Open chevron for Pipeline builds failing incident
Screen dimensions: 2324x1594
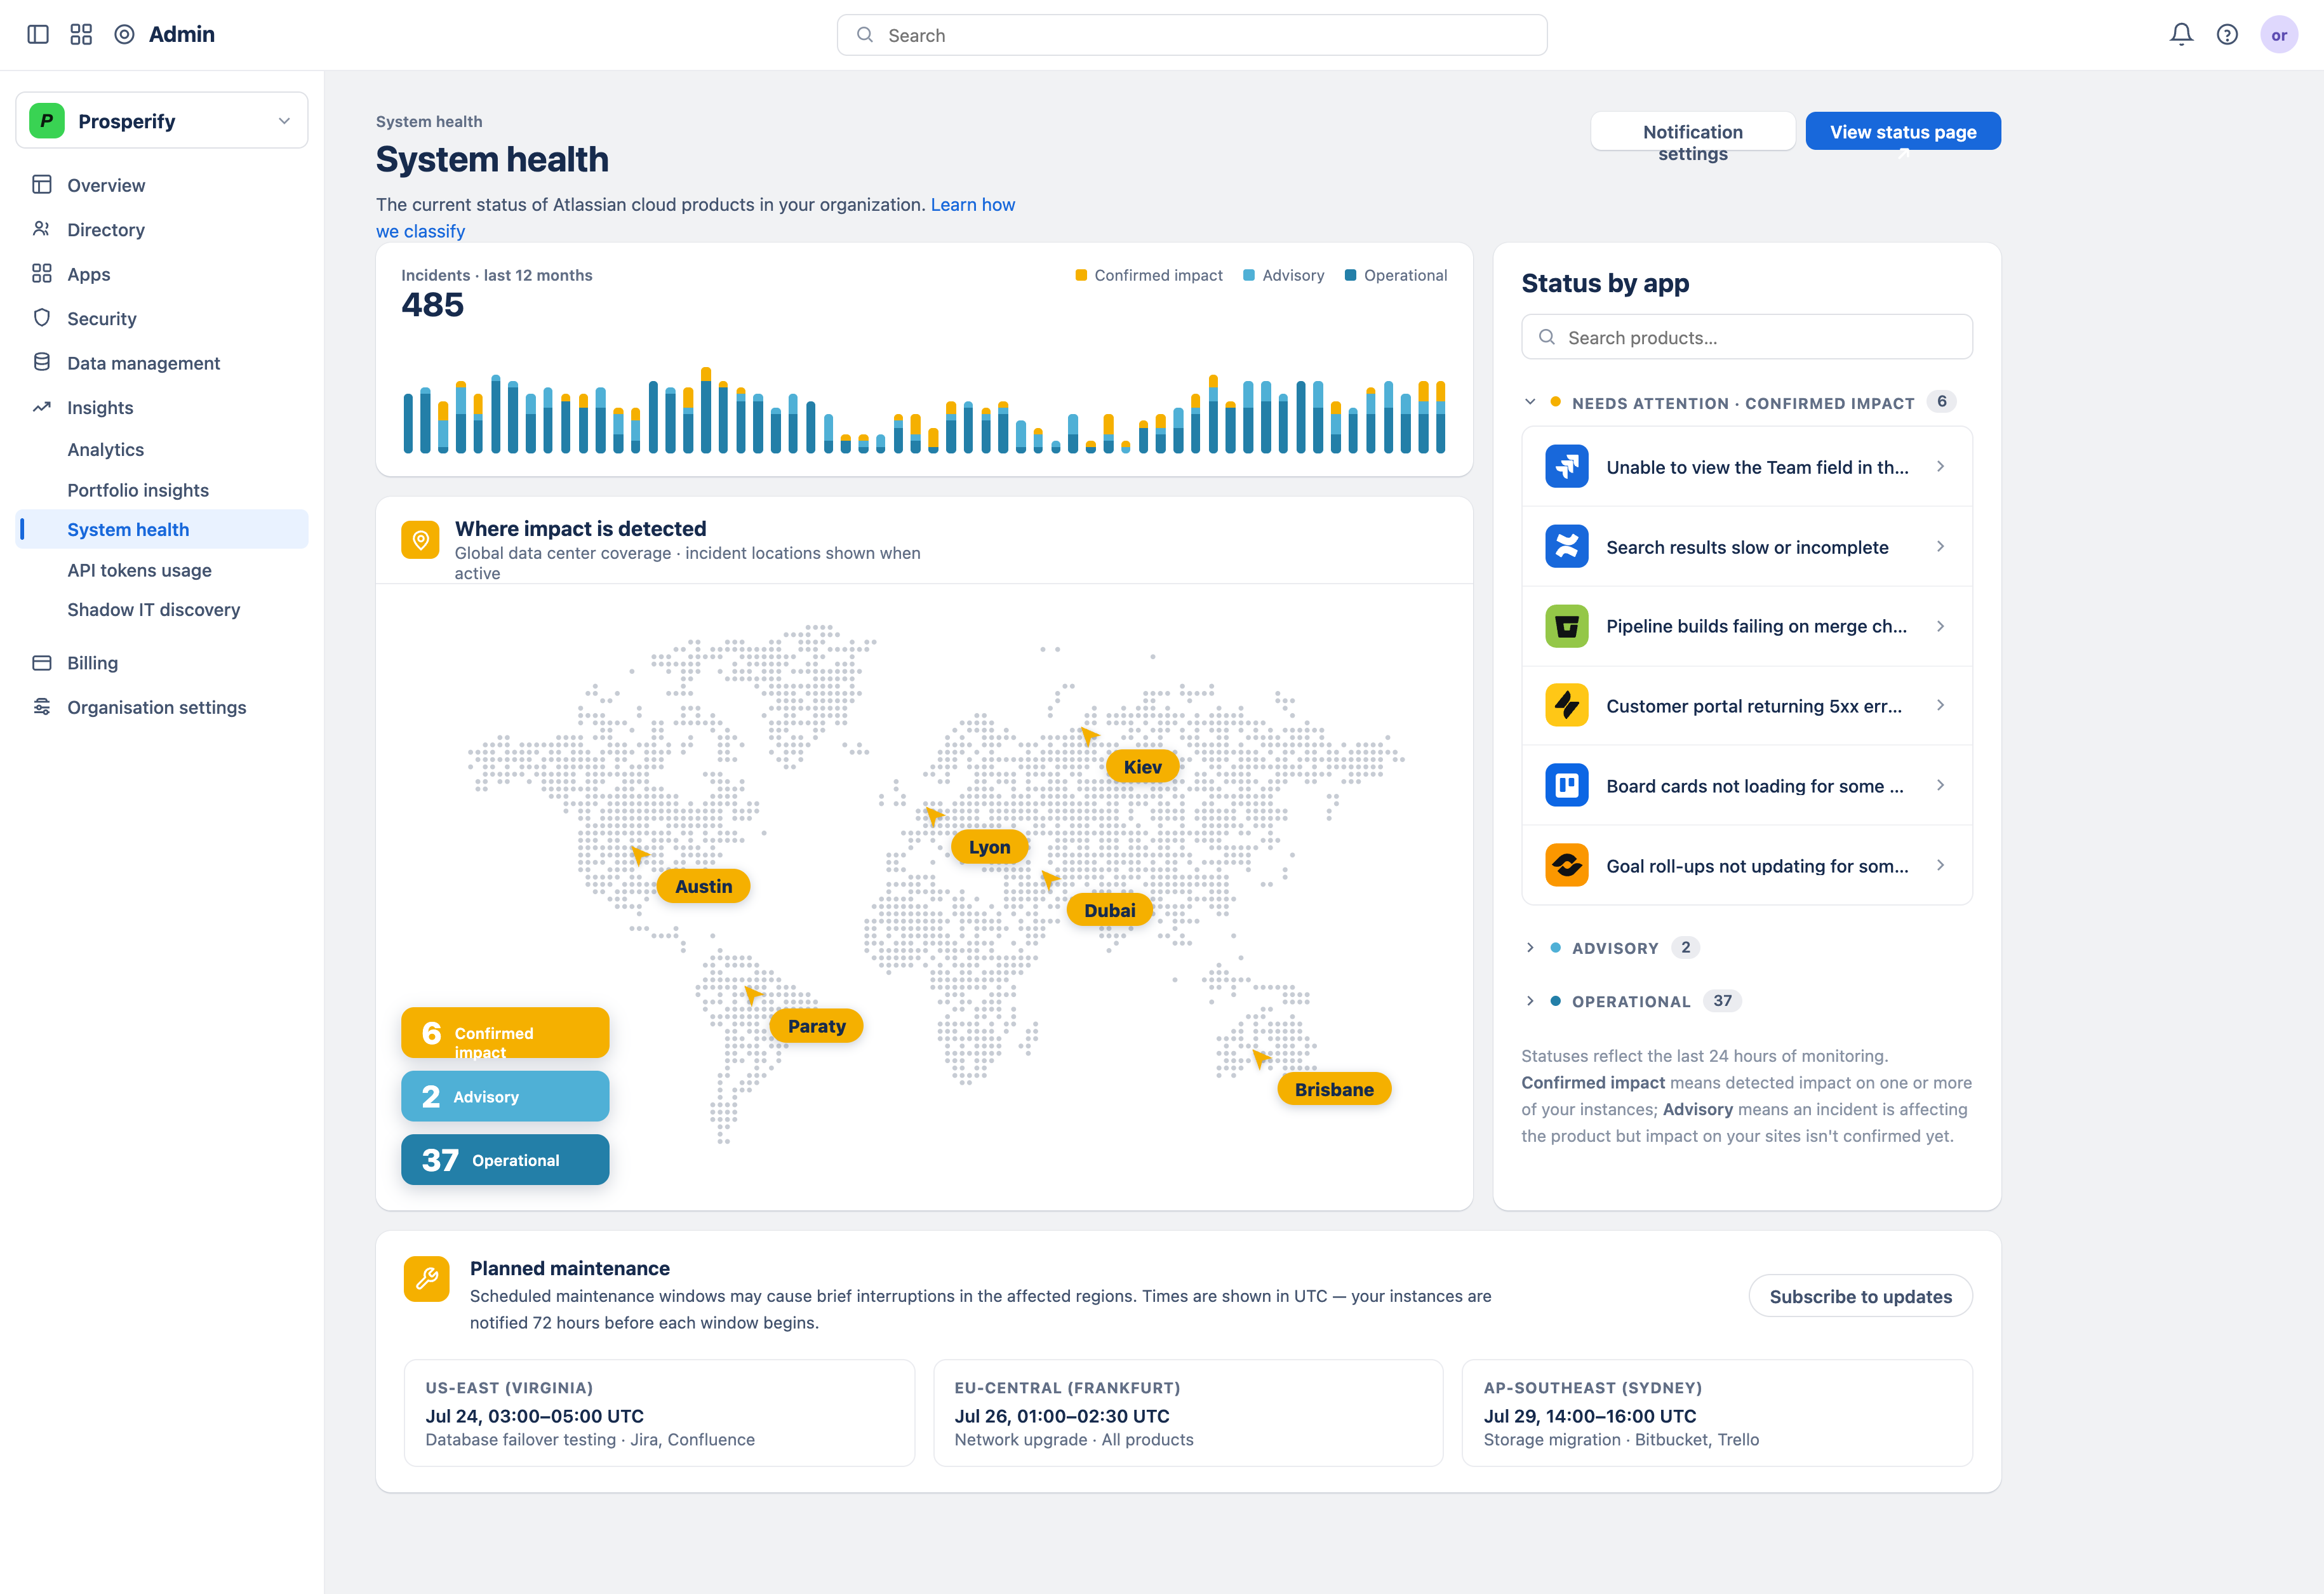[x=1940, y=626]
